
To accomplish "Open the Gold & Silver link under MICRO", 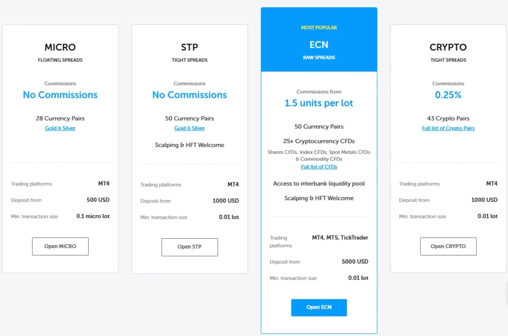I will 60,128.
